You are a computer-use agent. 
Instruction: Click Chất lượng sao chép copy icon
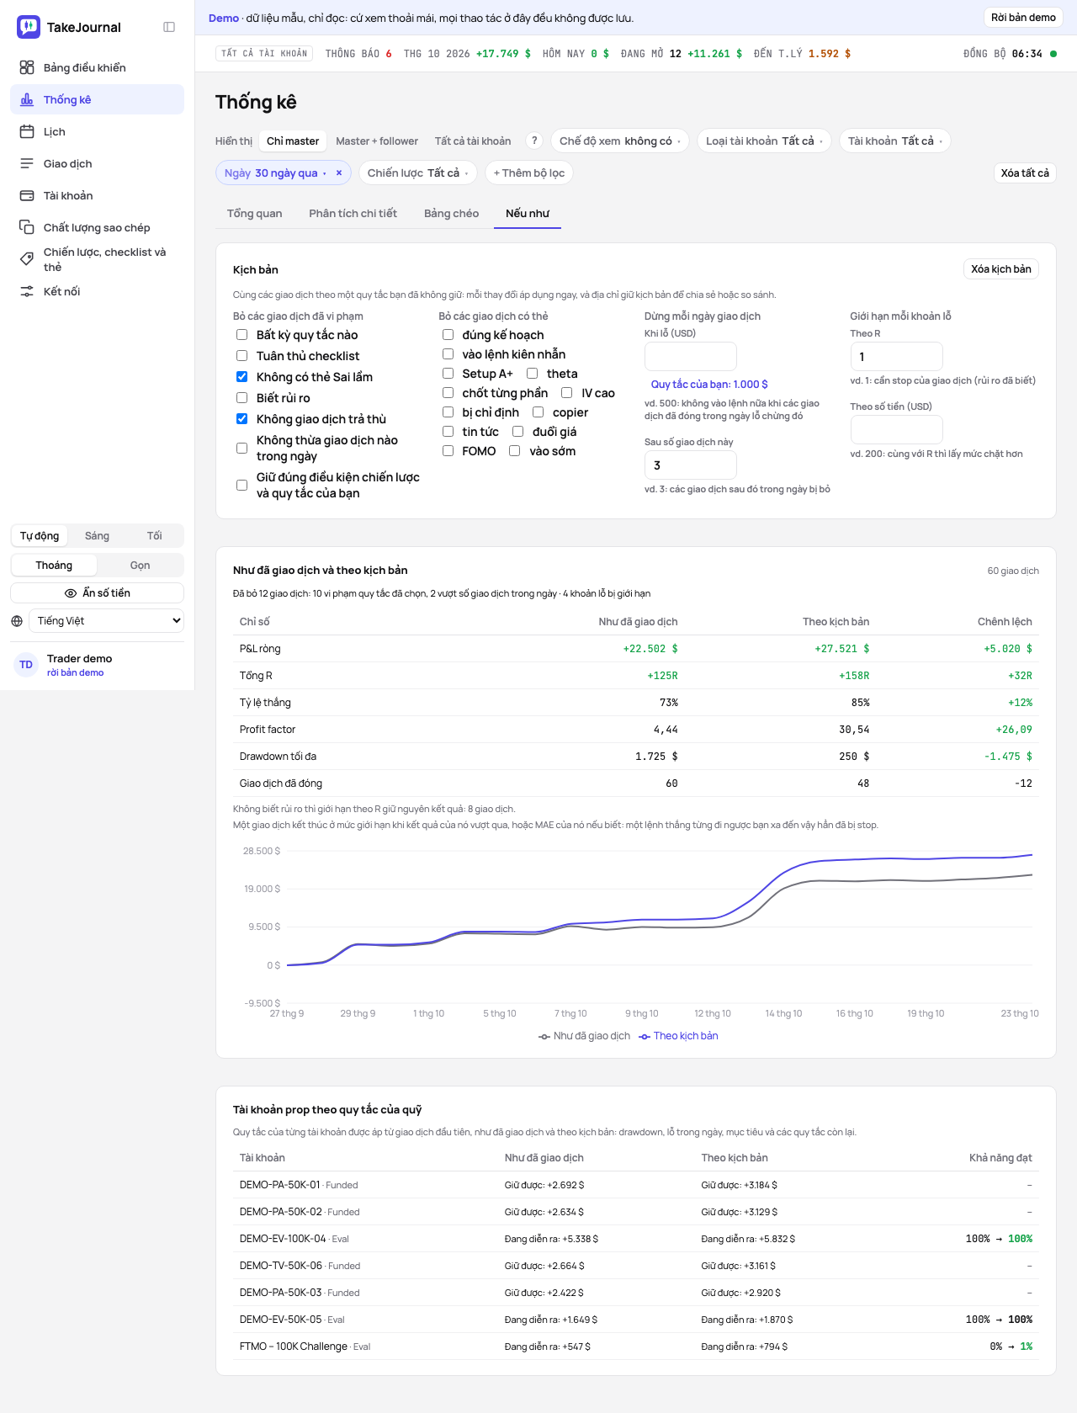[x=27, y=227]
